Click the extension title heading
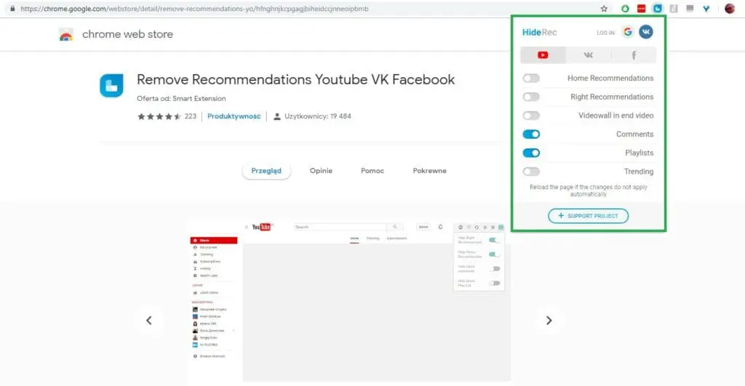Viewport: 745px width, 386px height. (x=295, y=79)
